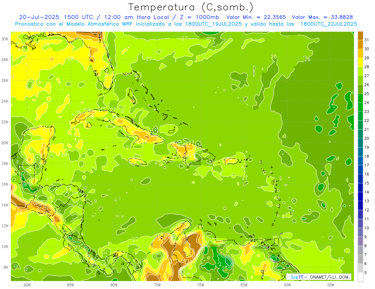The image size is (375, 289).
Task: Click the title "Temperatura (C,somb.)"
Action: coord(191,7)
